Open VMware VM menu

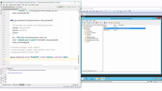pyautogui.click(x=91, y=11)
